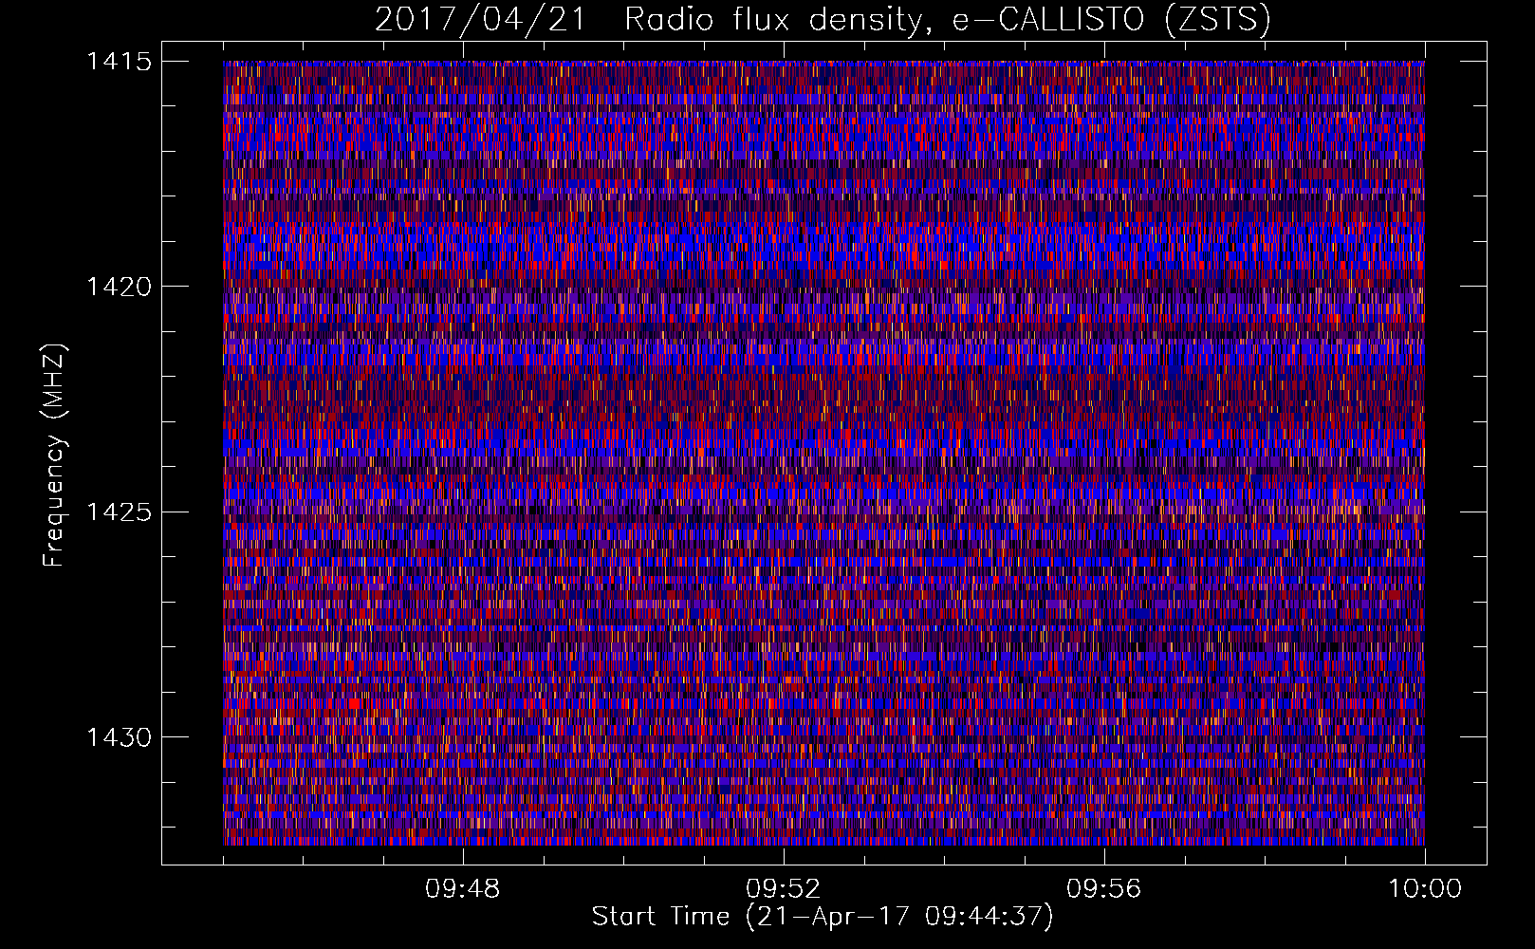Click the 09:52 time axis label
Viewport: 1535px width, 949px height.
[x=784, y=889]
